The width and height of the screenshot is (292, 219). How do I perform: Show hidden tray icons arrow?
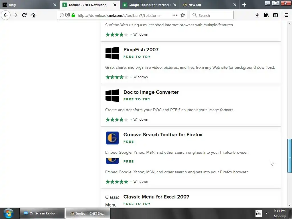267,213
